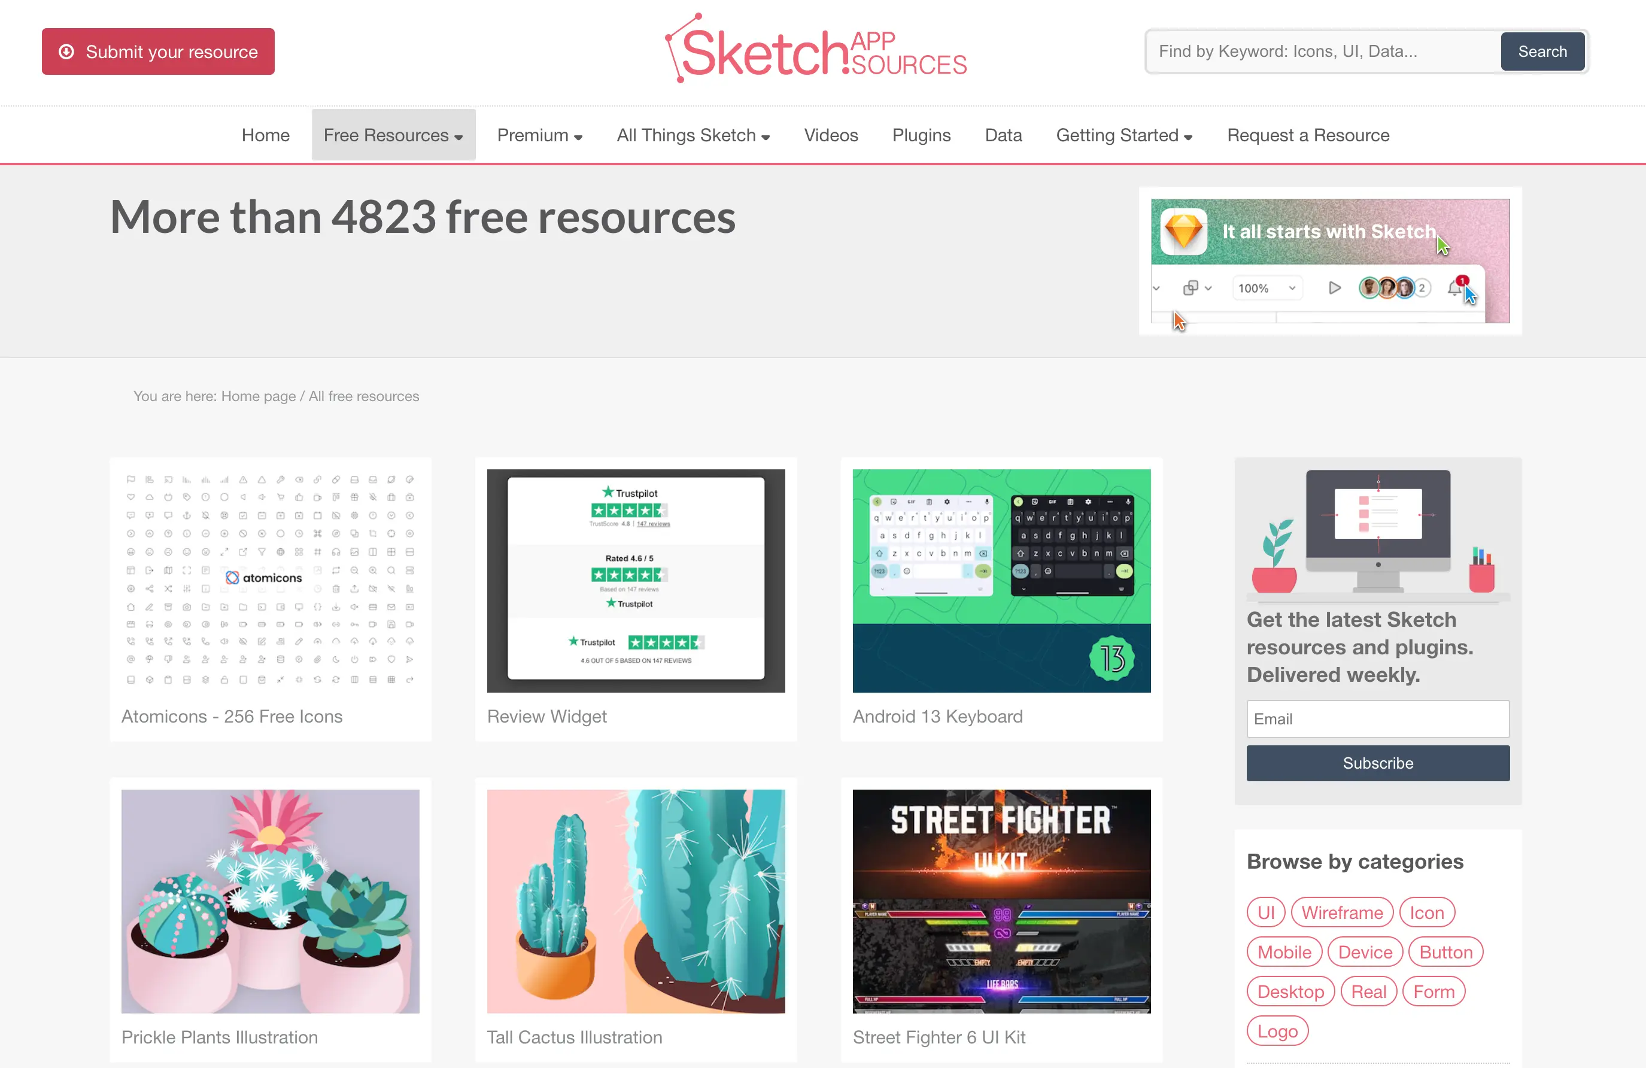Click the Sketch App Sources logo
The height and width of the screenshot is (1068, 1646).
point(816,48)
